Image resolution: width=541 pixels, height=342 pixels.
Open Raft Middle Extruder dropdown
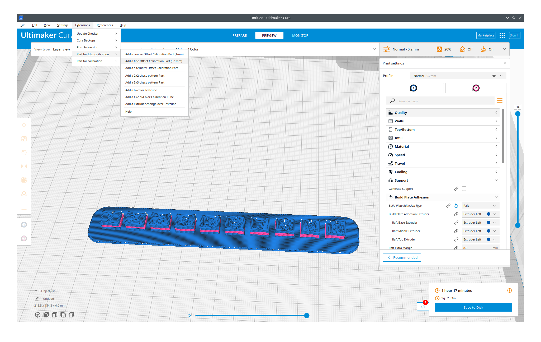tap(480, 231)
